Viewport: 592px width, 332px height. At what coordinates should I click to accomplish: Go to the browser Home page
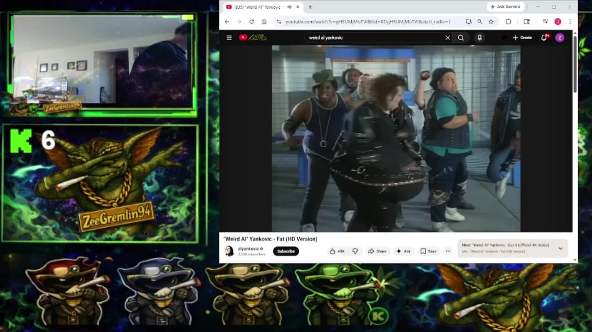(x=264, y=22)
